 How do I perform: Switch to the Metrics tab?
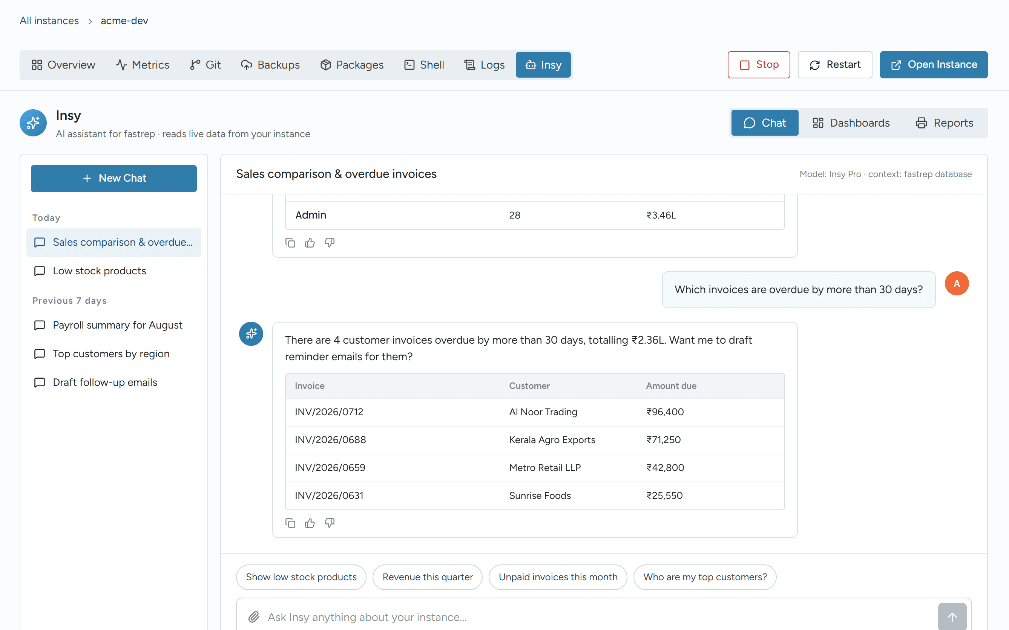143,64
